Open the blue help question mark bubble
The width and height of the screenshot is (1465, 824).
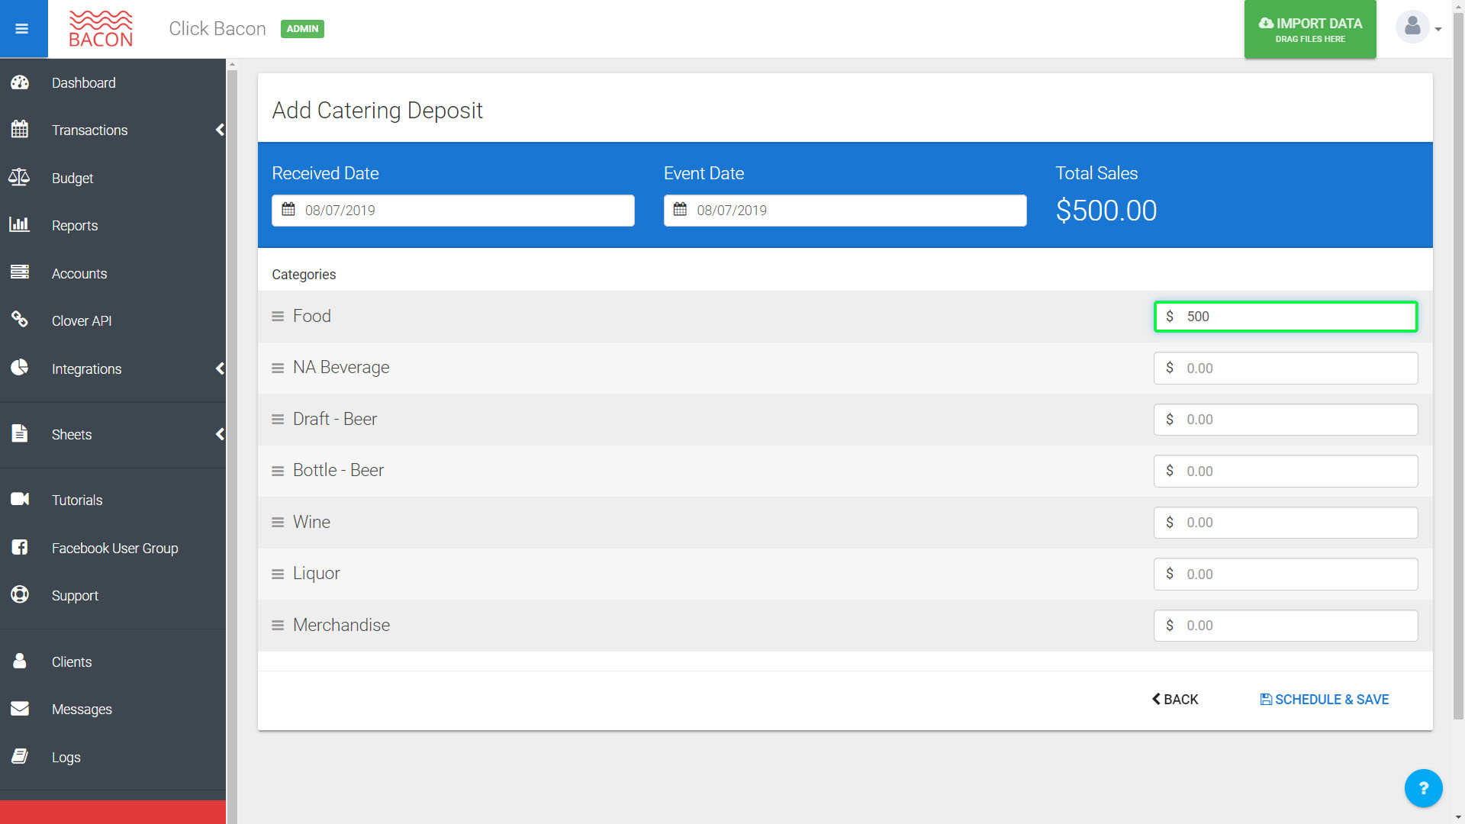click(1423, 788)
